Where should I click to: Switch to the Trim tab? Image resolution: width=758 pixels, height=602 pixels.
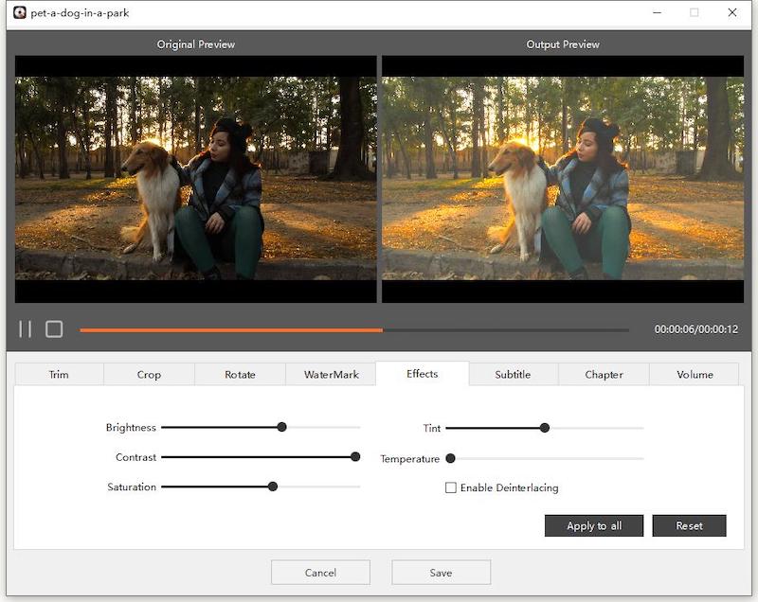[x=59, y=375]
